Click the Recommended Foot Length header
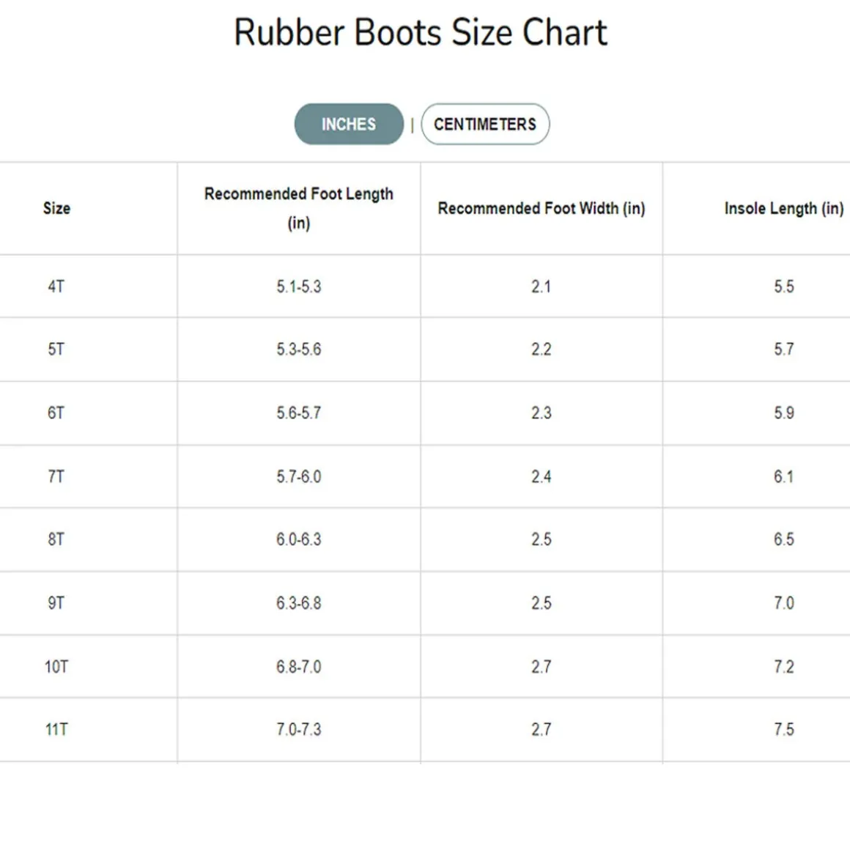The image size is (850, 850). (298, 208)
